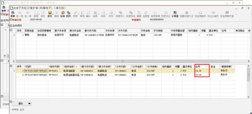Collapse the 单据日期 header section toggle

click(x=11, y=20)
